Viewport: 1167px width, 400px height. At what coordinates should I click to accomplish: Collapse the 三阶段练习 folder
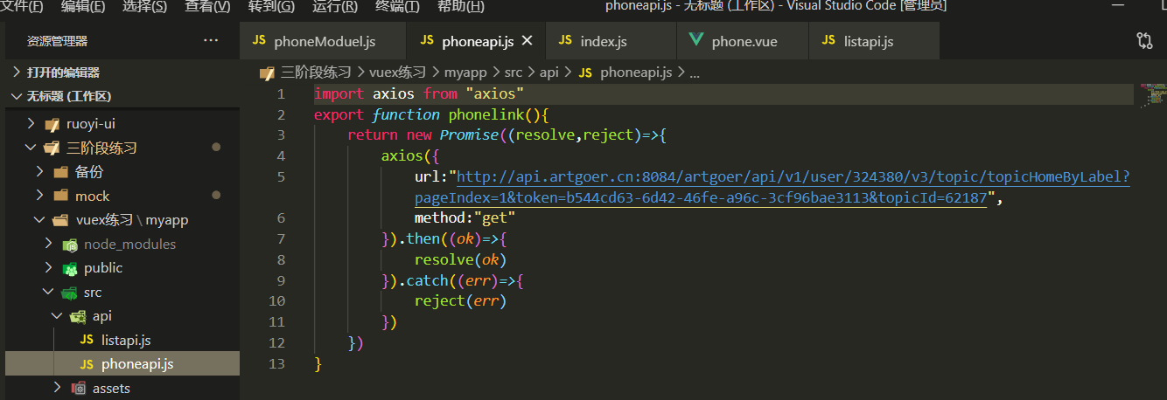31,148
